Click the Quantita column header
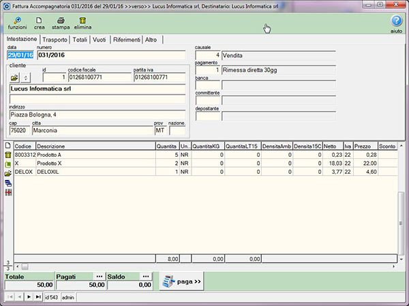The height and width of the screenshot is (306, 409). [x=167, y=146]
